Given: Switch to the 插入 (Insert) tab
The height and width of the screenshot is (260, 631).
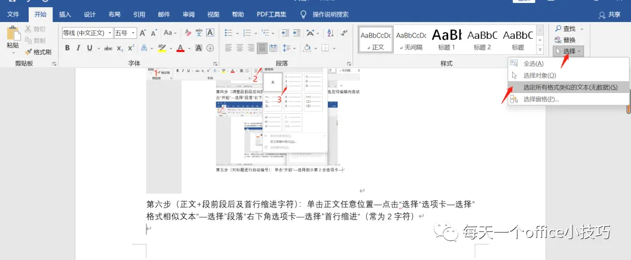Looking at the screenshot, I should (x=65, y=14).
